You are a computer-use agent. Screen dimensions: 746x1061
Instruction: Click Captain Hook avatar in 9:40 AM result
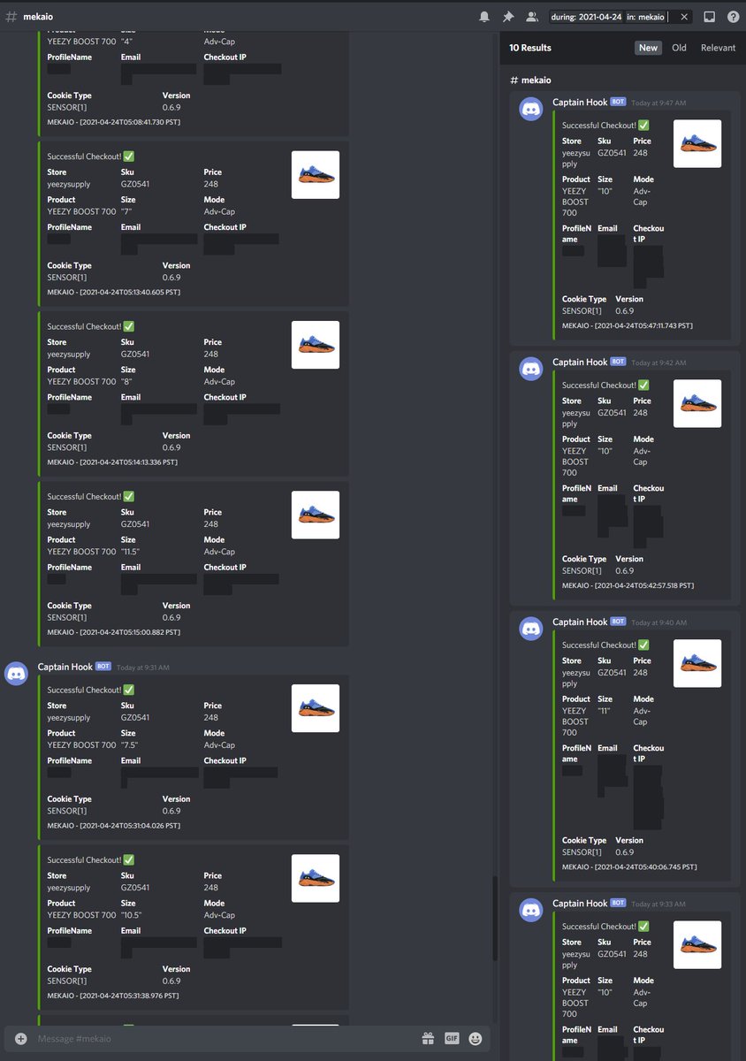[531, 630]
